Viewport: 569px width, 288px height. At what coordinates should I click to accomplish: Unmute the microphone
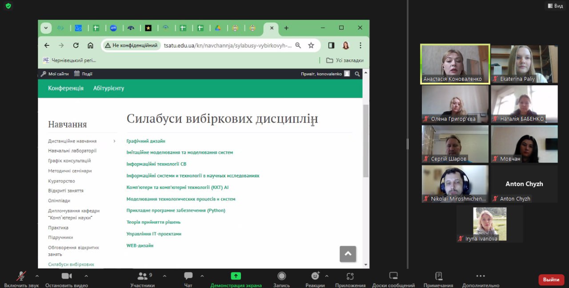click(21, 276)
